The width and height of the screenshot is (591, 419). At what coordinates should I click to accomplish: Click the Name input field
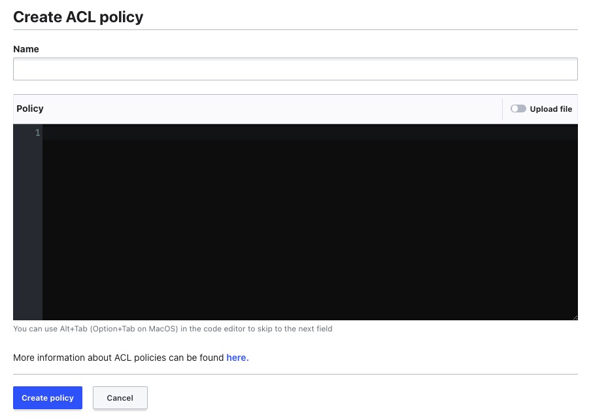(x=295, y=68)
